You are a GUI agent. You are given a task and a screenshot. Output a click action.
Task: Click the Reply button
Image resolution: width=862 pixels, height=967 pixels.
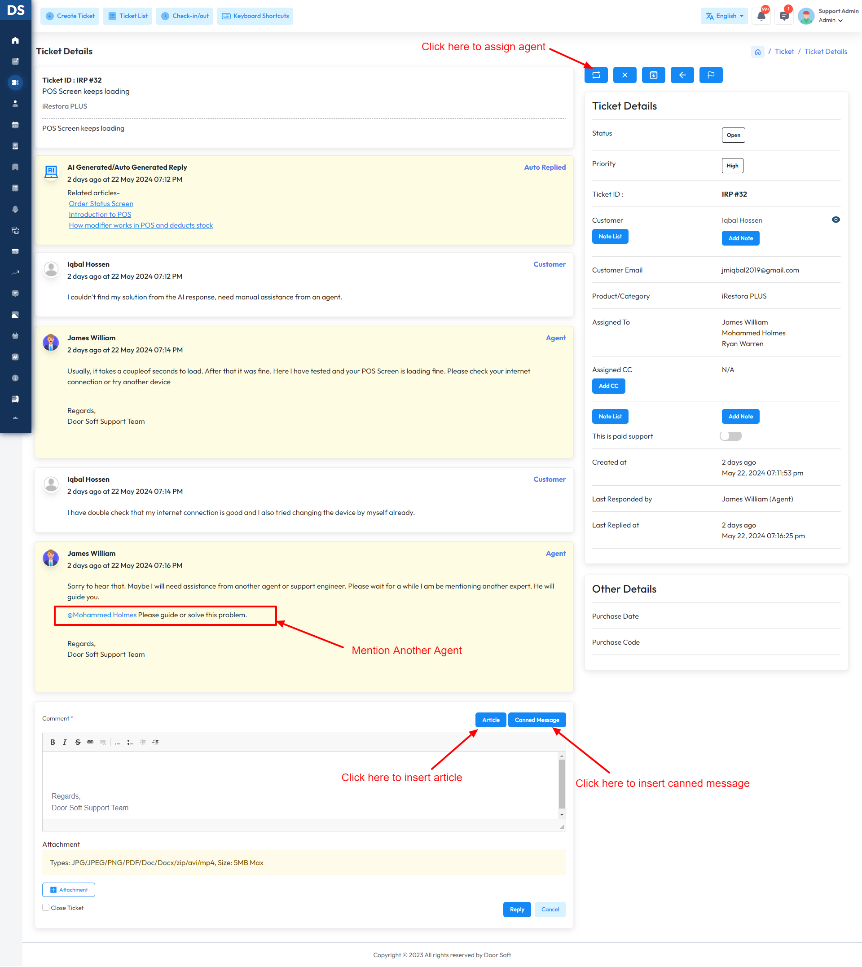point(517,910)
